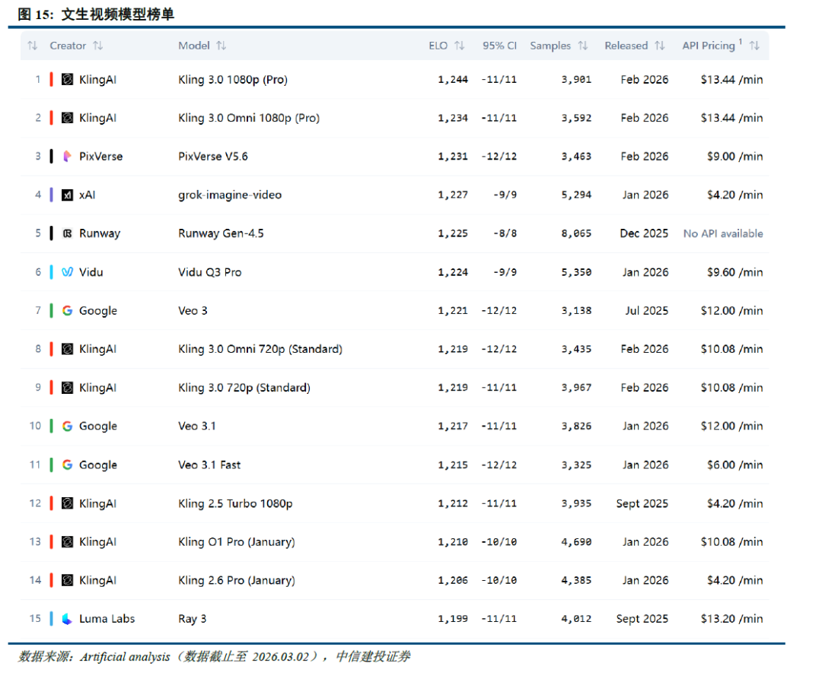This screenshot has height=685, width=822.
Task: Open the Kling 3.0 1080p (Pro) model
Action: (232, 80)
